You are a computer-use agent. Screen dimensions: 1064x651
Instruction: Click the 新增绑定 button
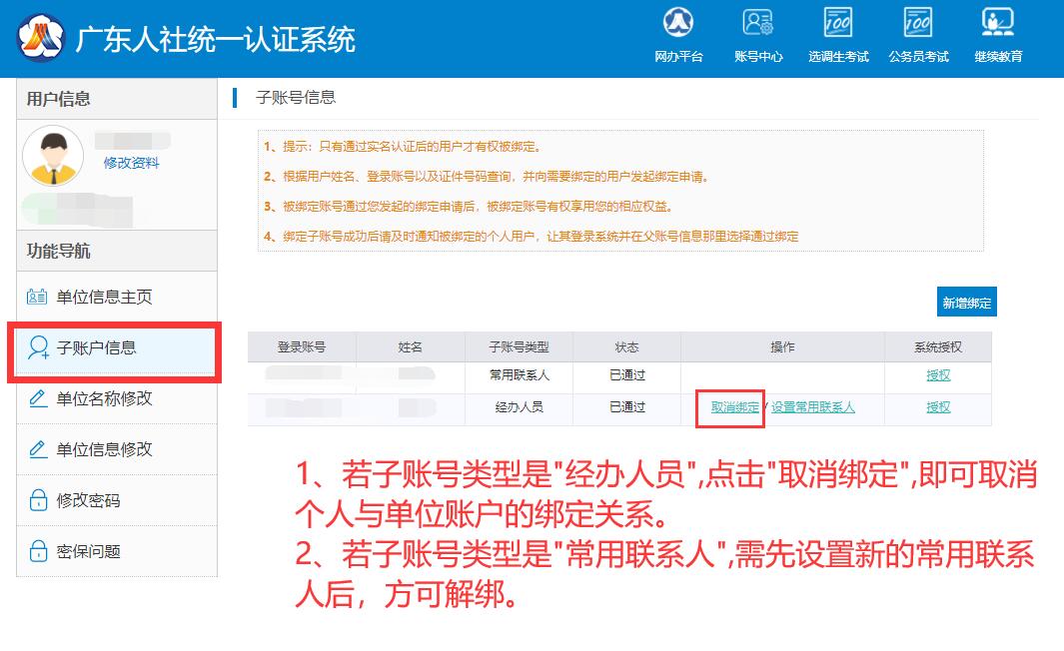(967, 303)
